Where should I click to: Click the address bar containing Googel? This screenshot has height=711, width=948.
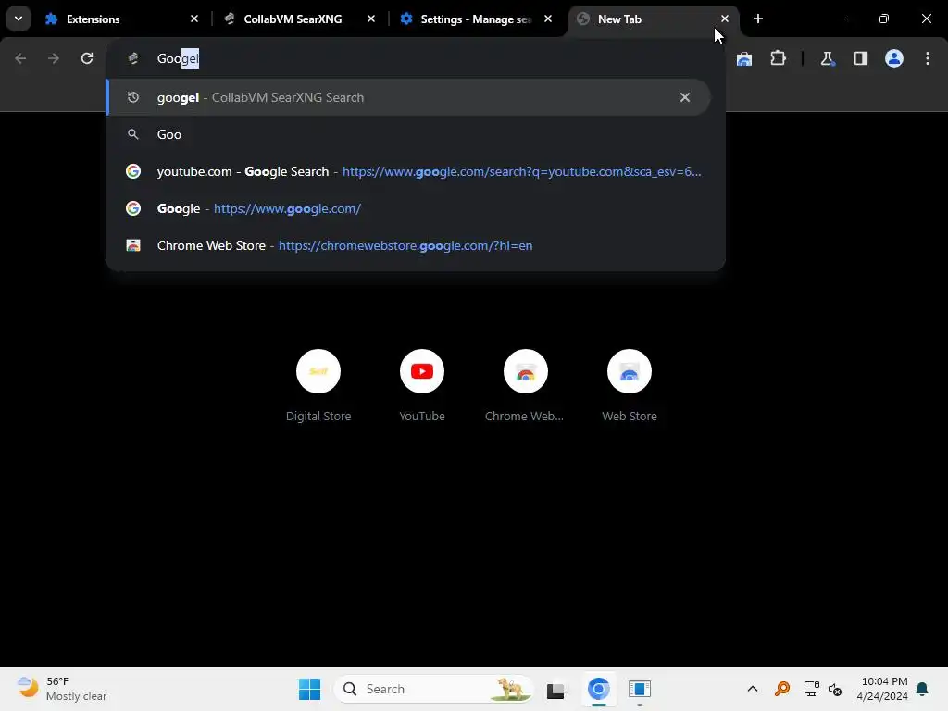point(416,58)
